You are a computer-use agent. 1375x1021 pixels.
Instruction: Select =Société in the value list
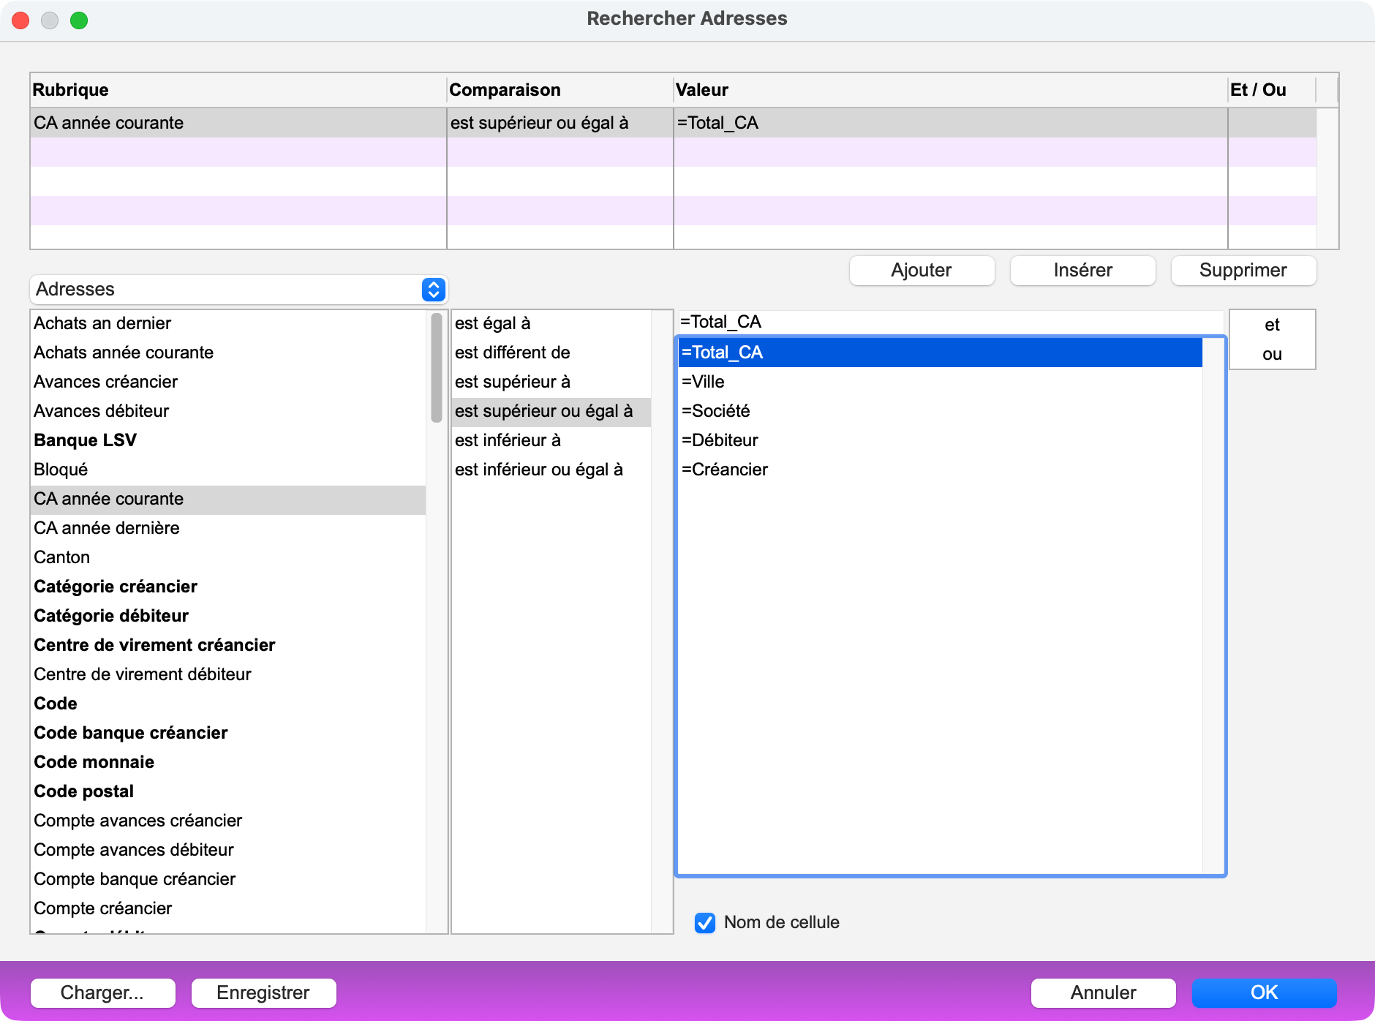point(715,411)
